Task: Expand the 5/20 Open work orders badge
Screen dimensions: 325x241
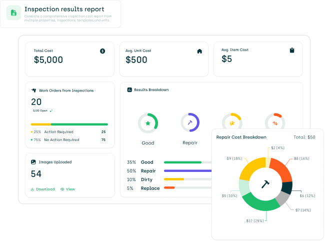Action: coord(42,110)
